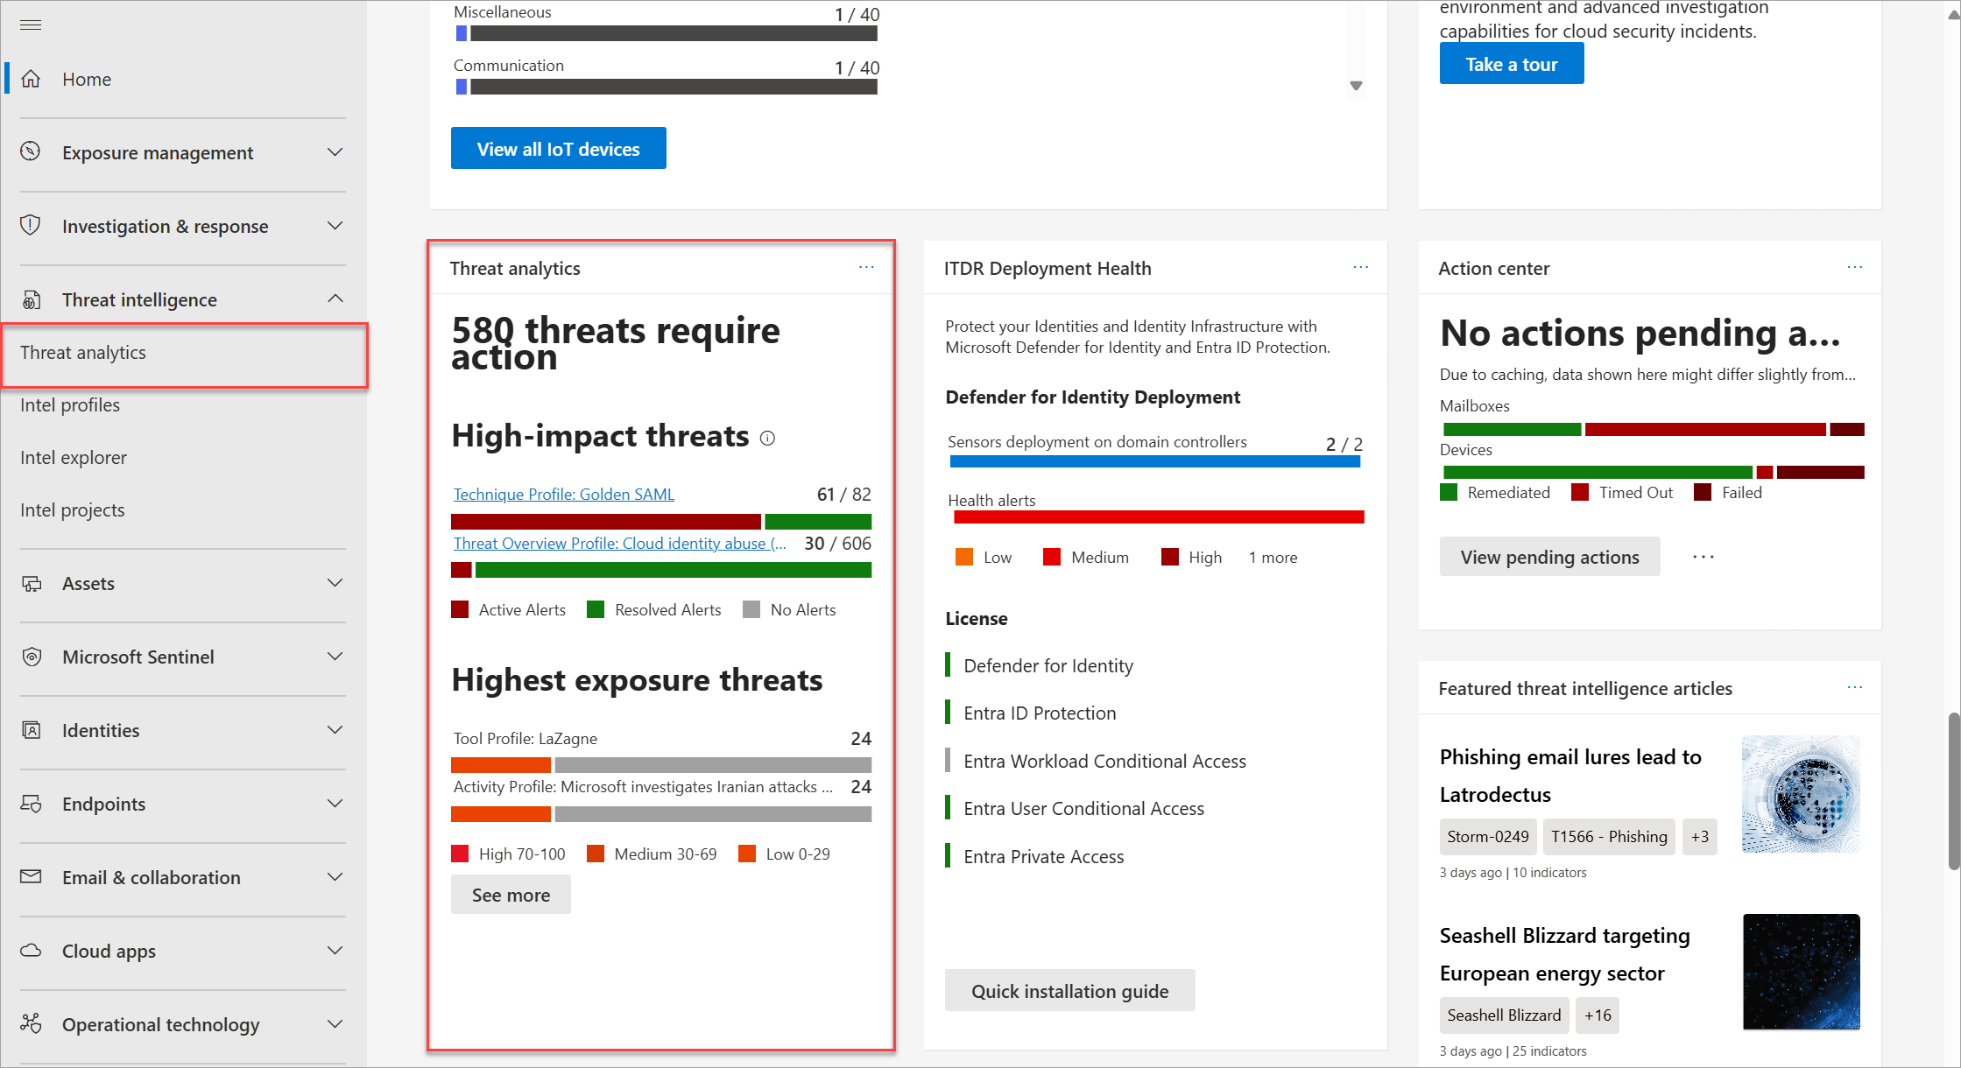Open Threat analytics card options ellipsis
Viewport: 1961px width, 1068px height.
click(866, 267)
